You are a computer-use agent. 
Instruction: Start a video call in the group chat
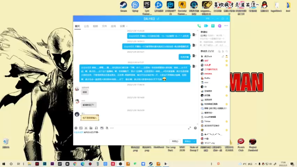pyautogui.click(x=206, y=26)
